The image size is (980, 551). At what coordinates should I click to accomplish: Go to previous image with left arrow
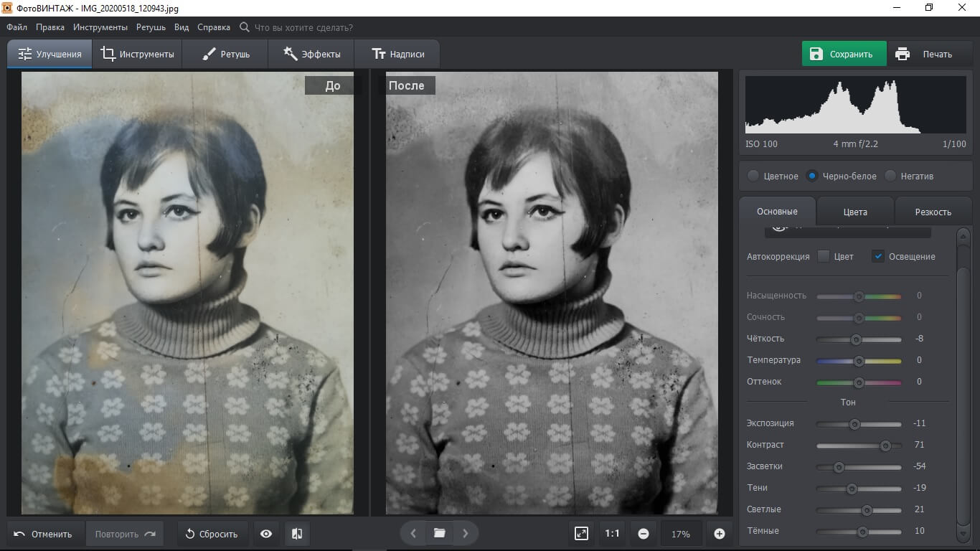pos(413,533)
